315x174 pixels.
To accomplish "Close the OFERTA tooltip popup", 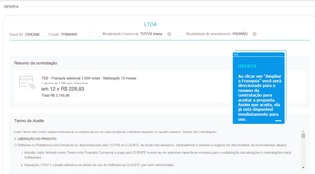I will (235, 54).
